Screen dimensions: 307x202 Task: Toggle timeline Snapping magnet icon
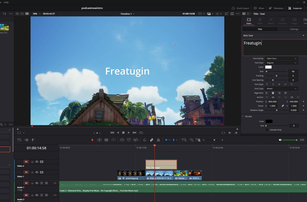click(x=145, y=140)
